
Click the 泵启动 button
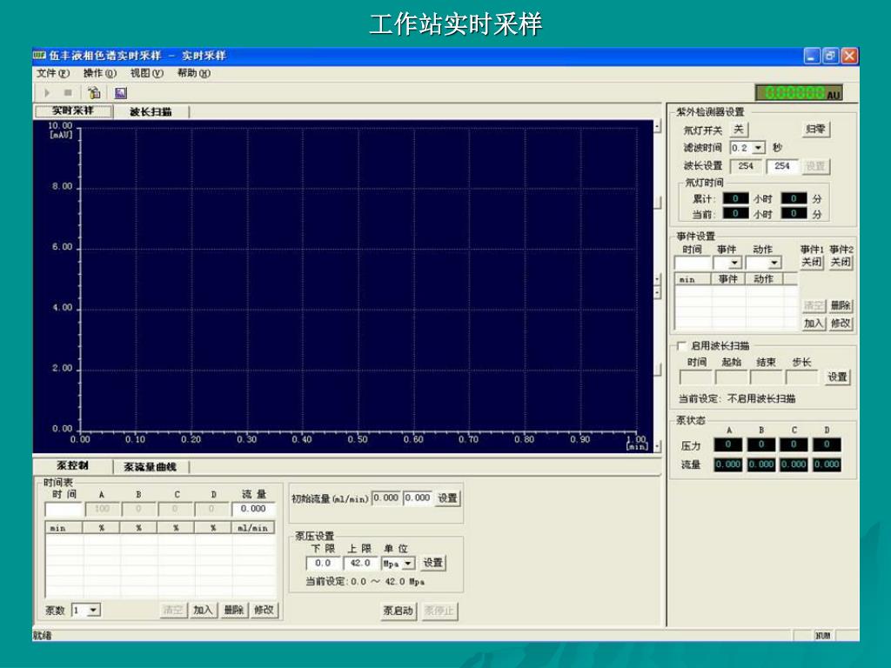399,611
